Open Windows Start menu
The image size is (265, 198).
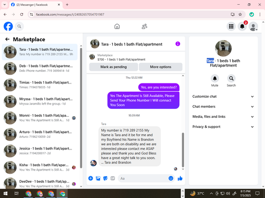point(5,194)
